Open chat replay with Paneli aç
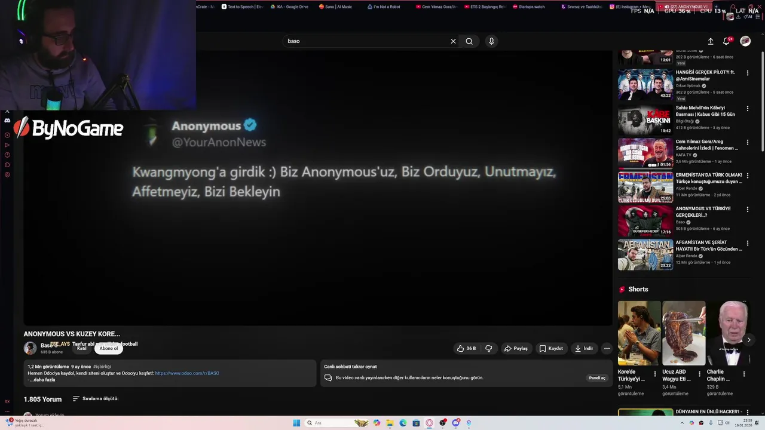Screen dimensions: 765x430 pyautogui.click(x=597, y=378)
